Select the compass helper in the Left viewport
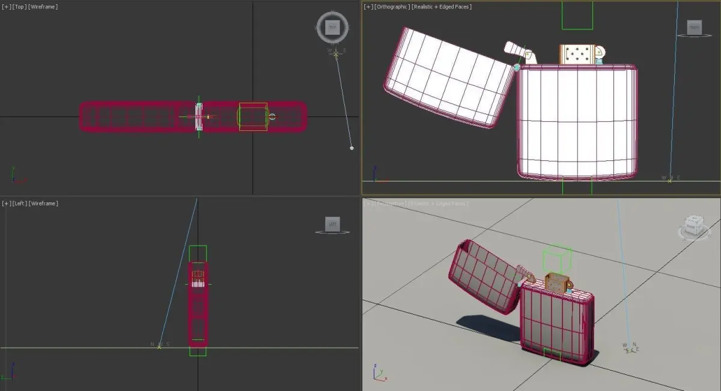This screenshot has width=721, height=391. 159,345
